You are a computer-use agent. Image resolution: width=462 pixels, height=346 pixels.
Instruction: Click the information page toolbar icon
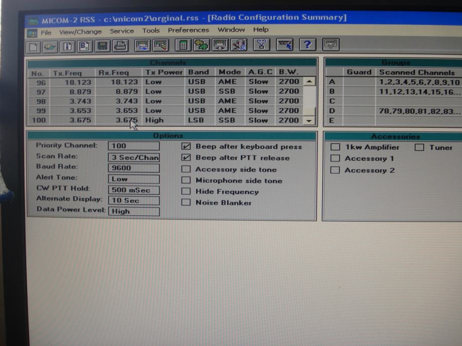pos(67,47)
